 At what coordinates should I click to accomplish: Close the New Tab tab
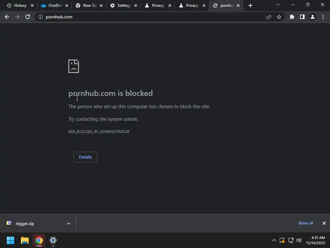[x=101, y=5]
